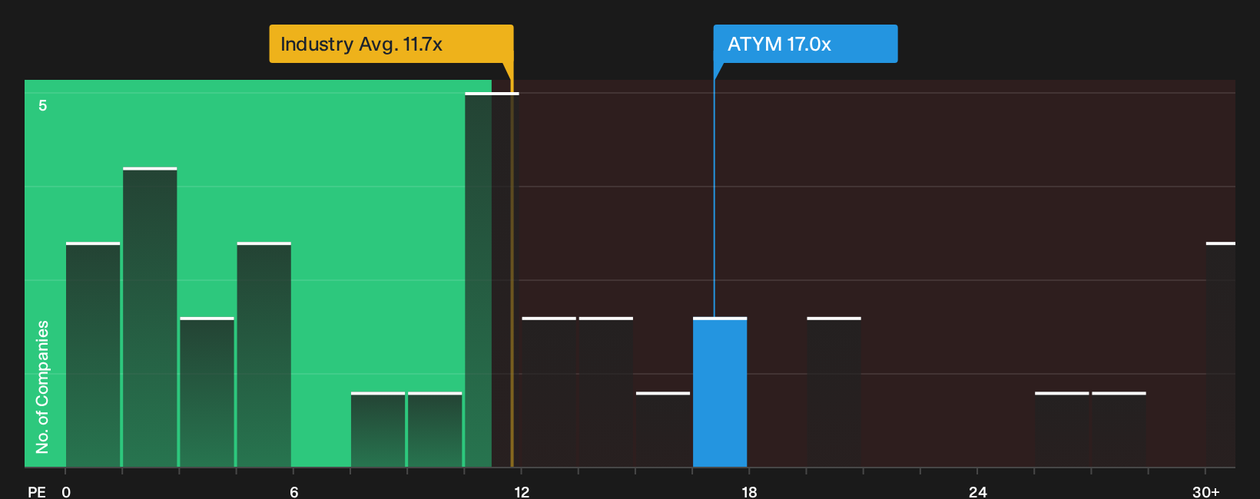
Task: Select the highlighted blue ATYM bar
Action: pos(720,392)
